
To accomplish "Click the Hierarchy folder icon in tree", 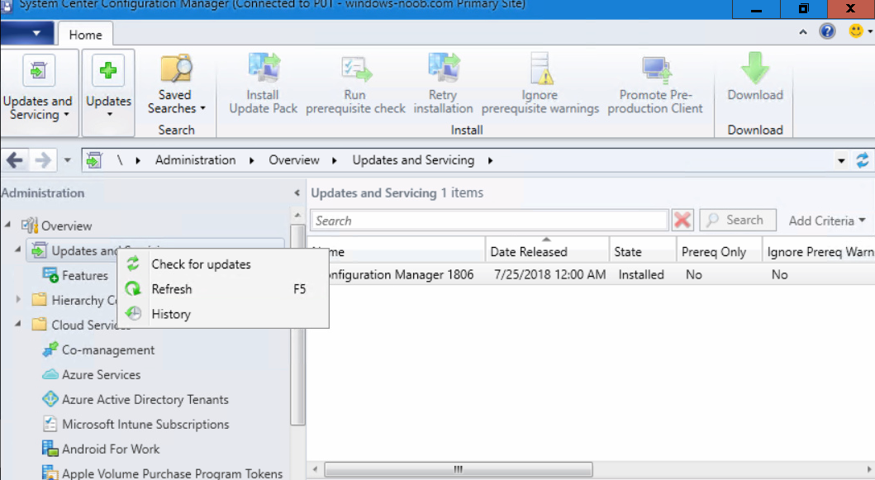I will click(x=39, y=300).
